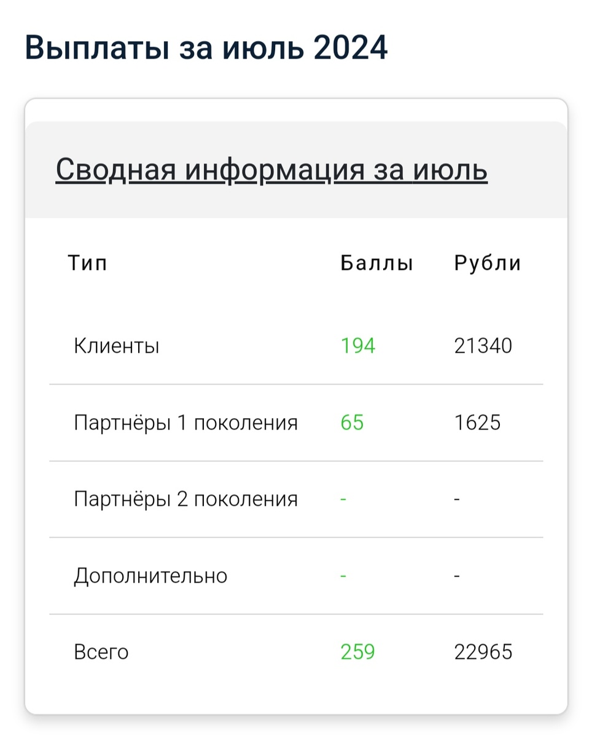The height and width of the screenshot is (738, 592).
Task: Click the Выплаты за июль 2024 heading
Action: 206,45
